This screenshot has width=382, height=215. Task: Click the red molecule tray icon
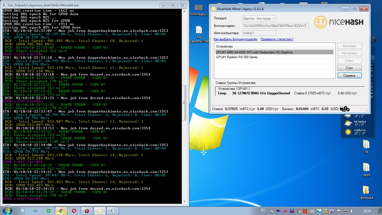(285, 211)
